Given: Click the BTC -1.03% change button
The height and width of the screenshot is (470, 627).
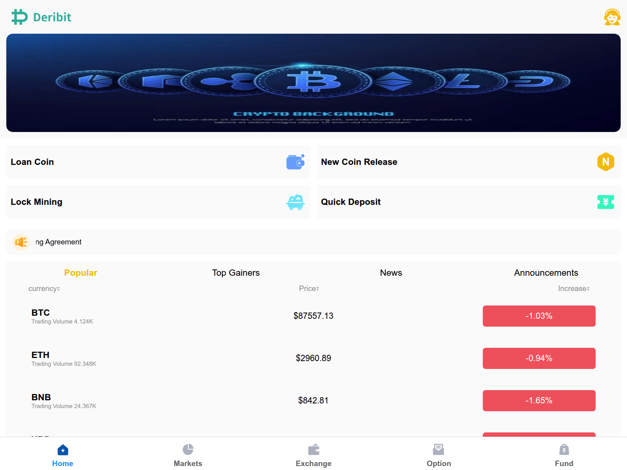Looking at the screenshot, I should (539, 316).
